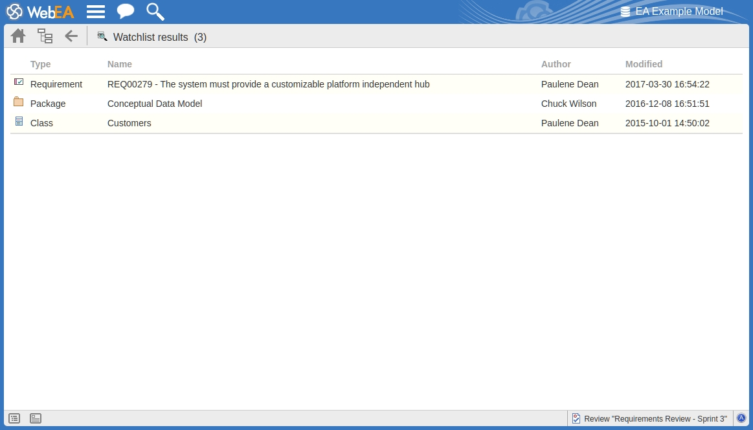Click the first status bar list-view icon

[14, 418]
